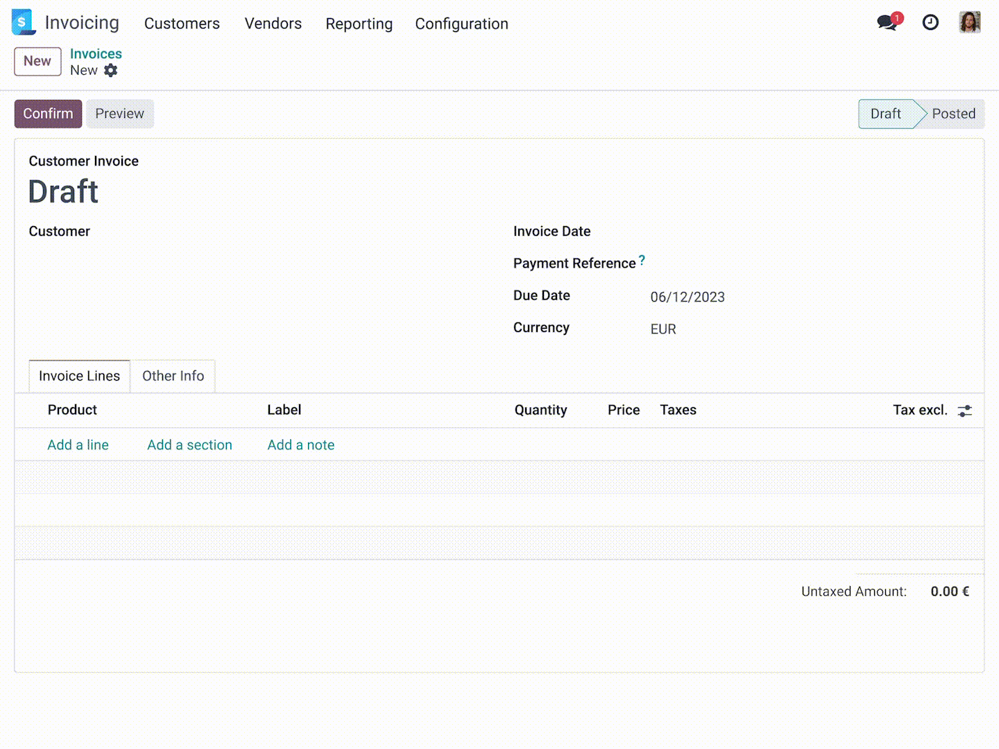Select the Invoice Lines tab

(x=78, y=376)
